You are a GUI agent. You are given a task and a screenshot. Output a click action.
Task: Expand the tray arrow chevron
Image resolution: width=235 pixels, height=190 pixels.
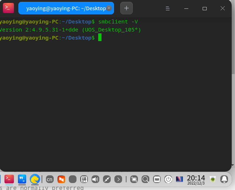coord(118,179)
